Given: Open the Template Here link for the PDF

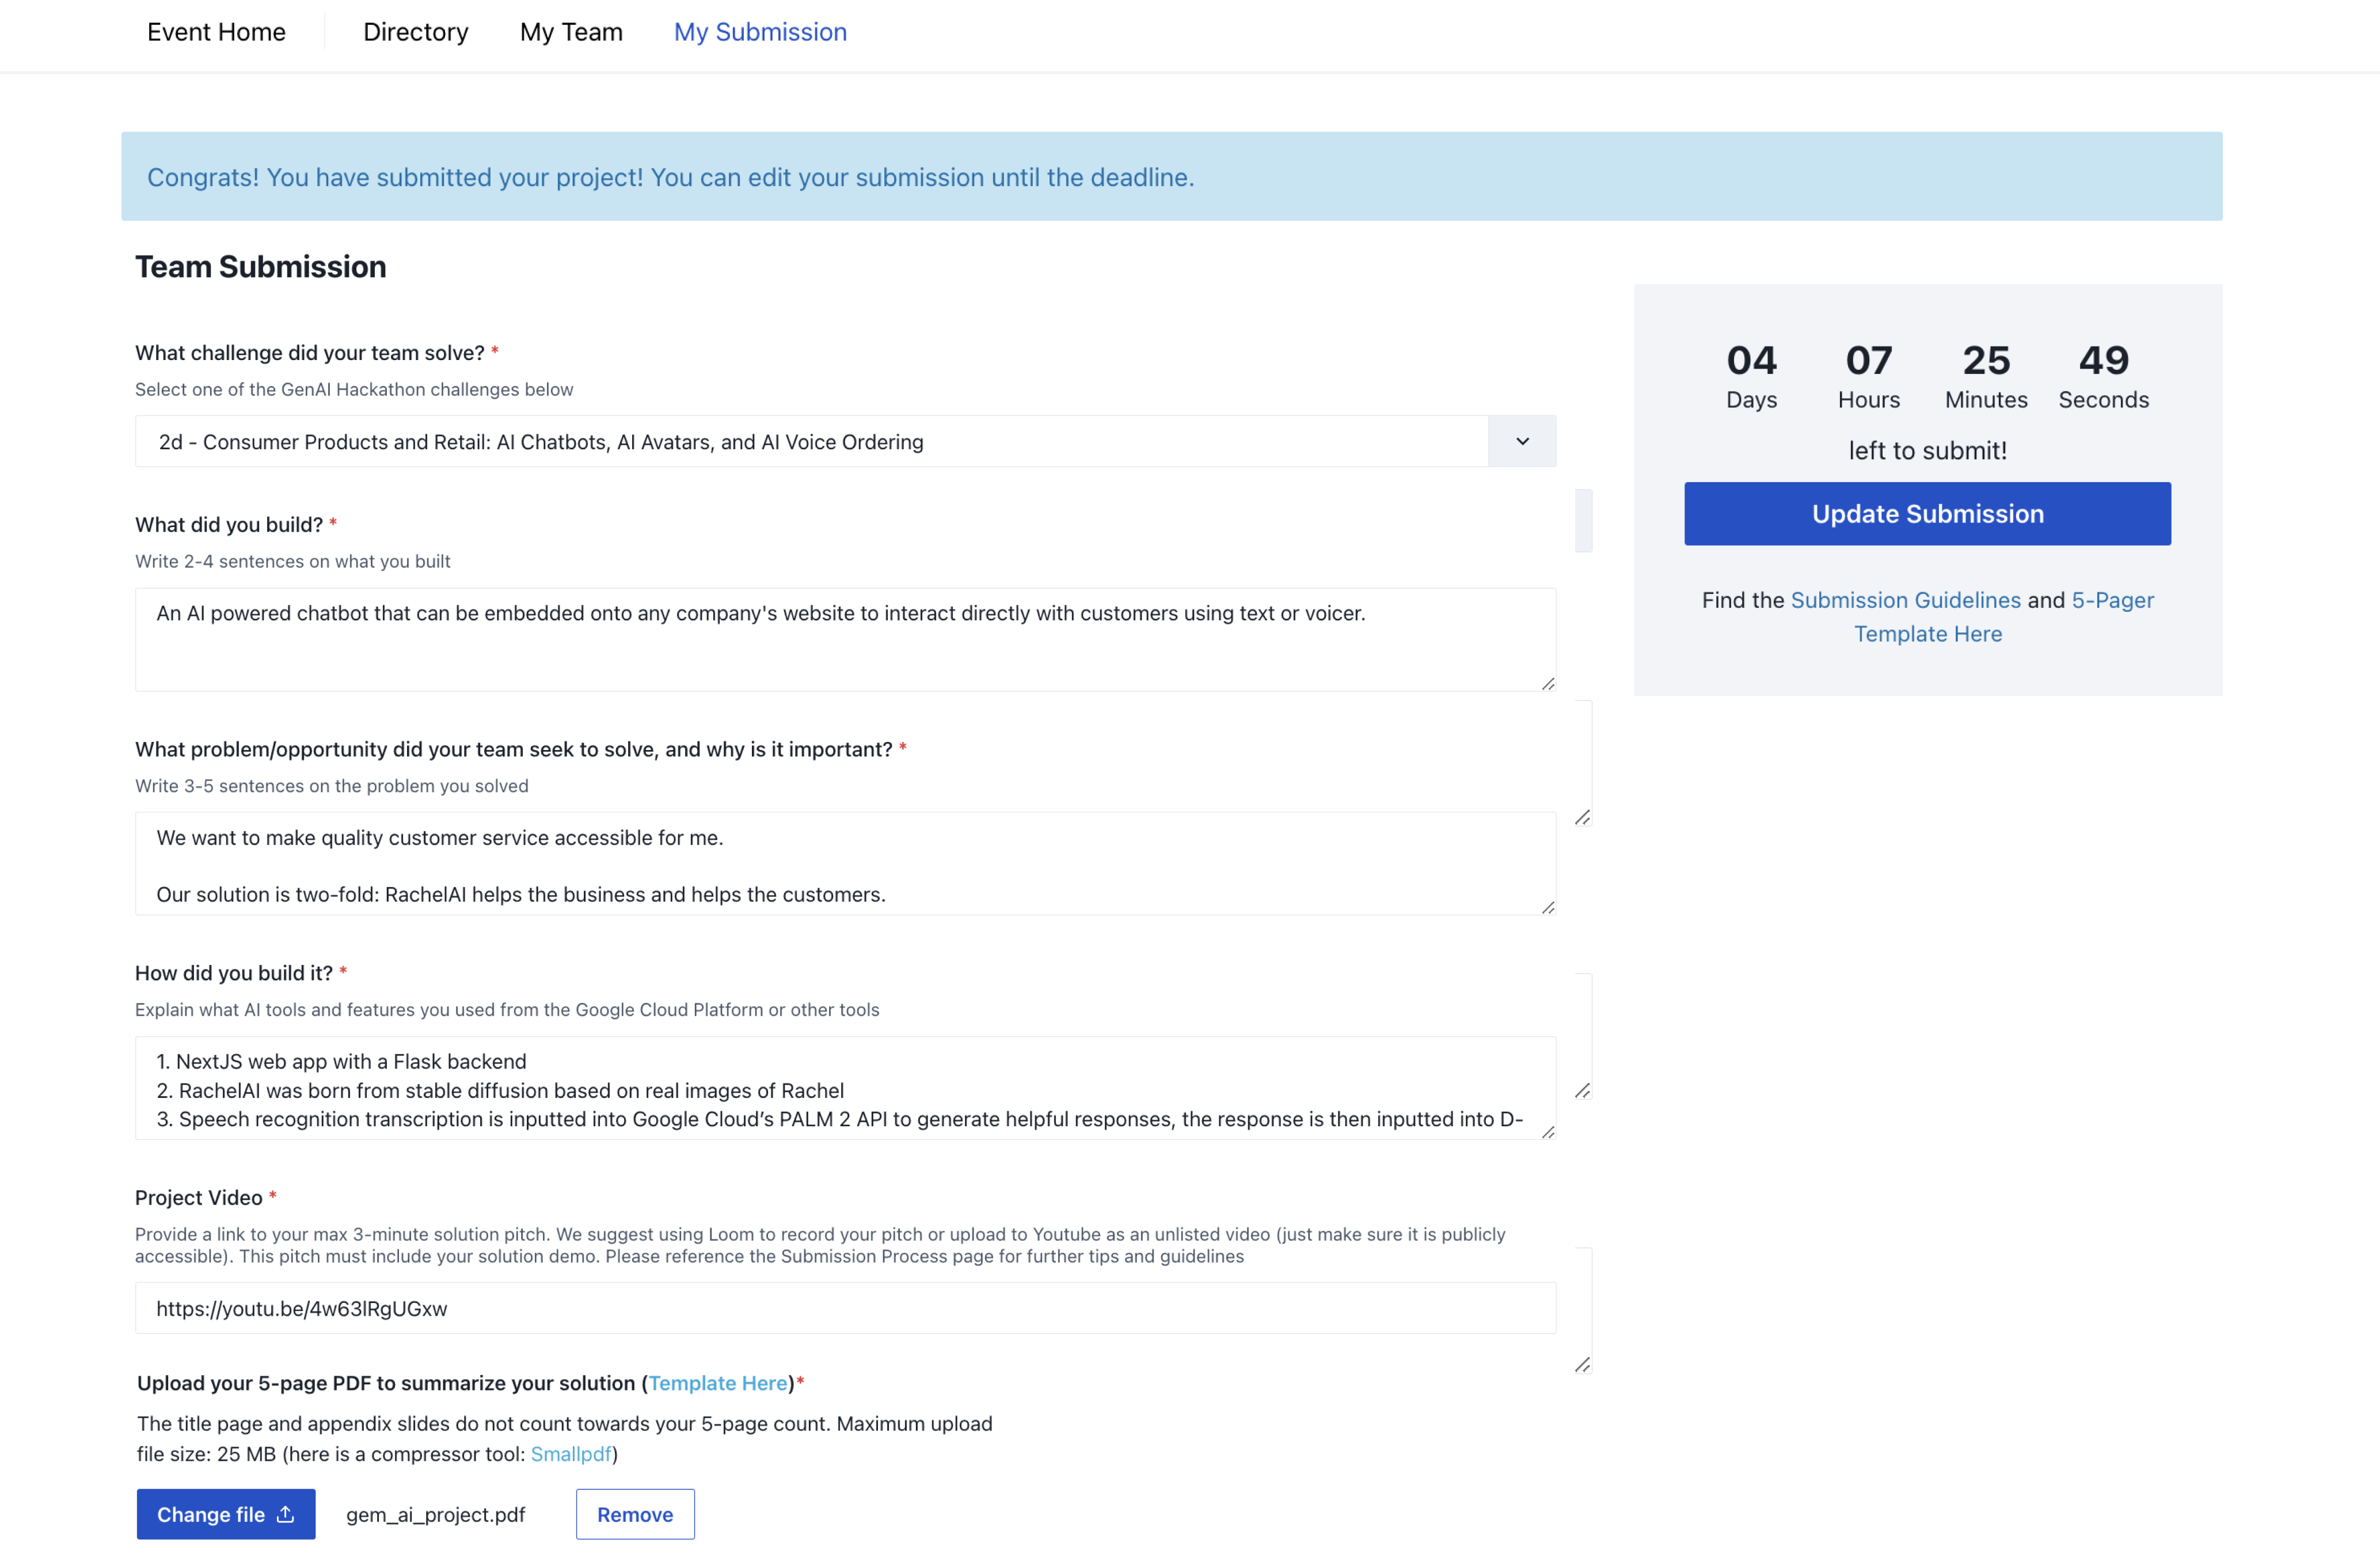Looking at the screenshot, I should (717, 1383).
